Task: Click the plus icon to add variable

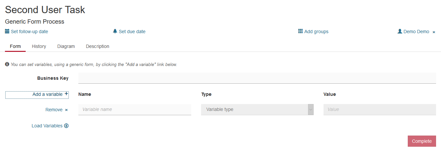Action: click(x=66, y=94)
